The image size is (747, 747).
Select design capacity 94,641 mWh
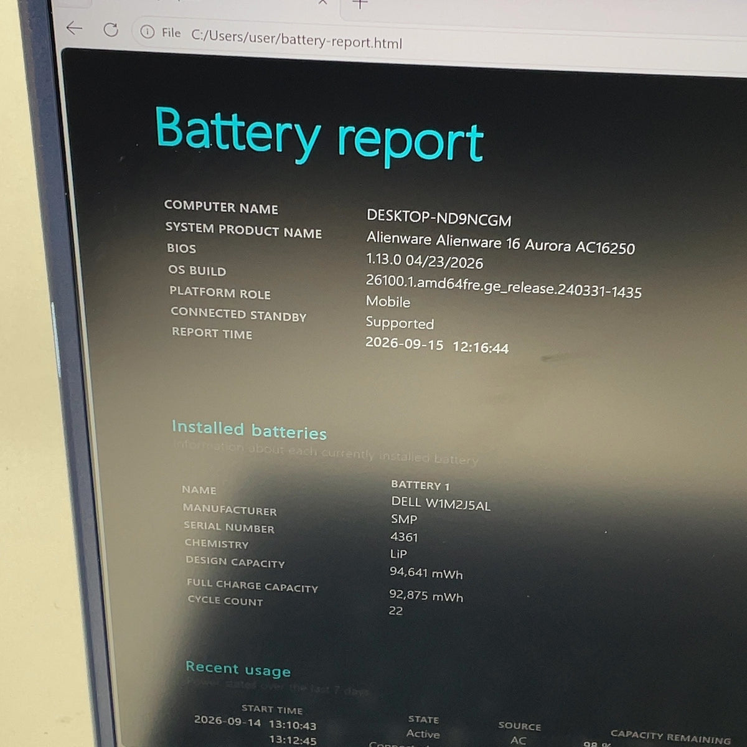tap(426, 572)
